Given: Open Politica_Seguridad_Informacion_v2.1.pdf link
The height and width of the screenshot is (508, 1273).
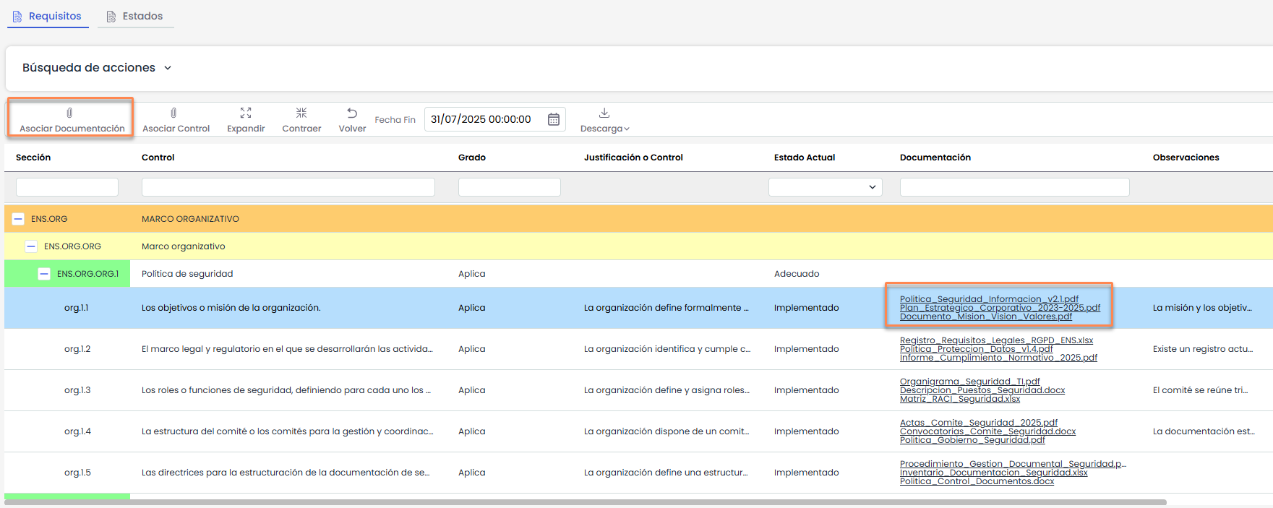Looking at the screenshot, I should tap(988, 299).
